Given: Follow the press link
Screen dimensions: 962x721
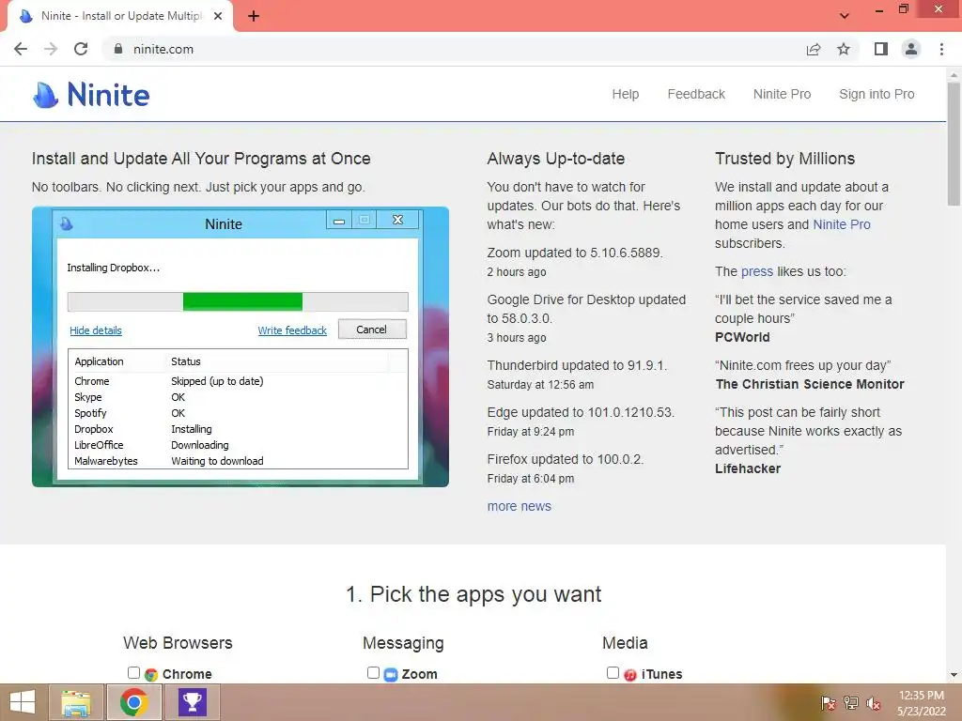Looking at the screenshot, I should 757,271.
